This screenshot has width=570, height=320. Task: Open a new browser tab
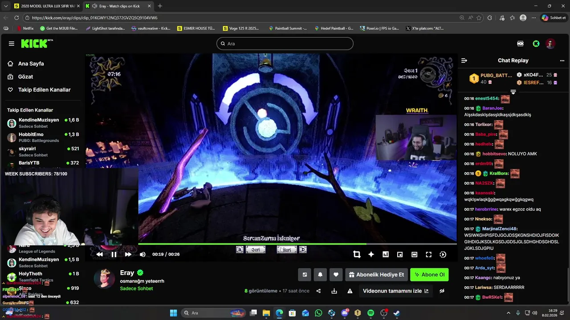160,6
